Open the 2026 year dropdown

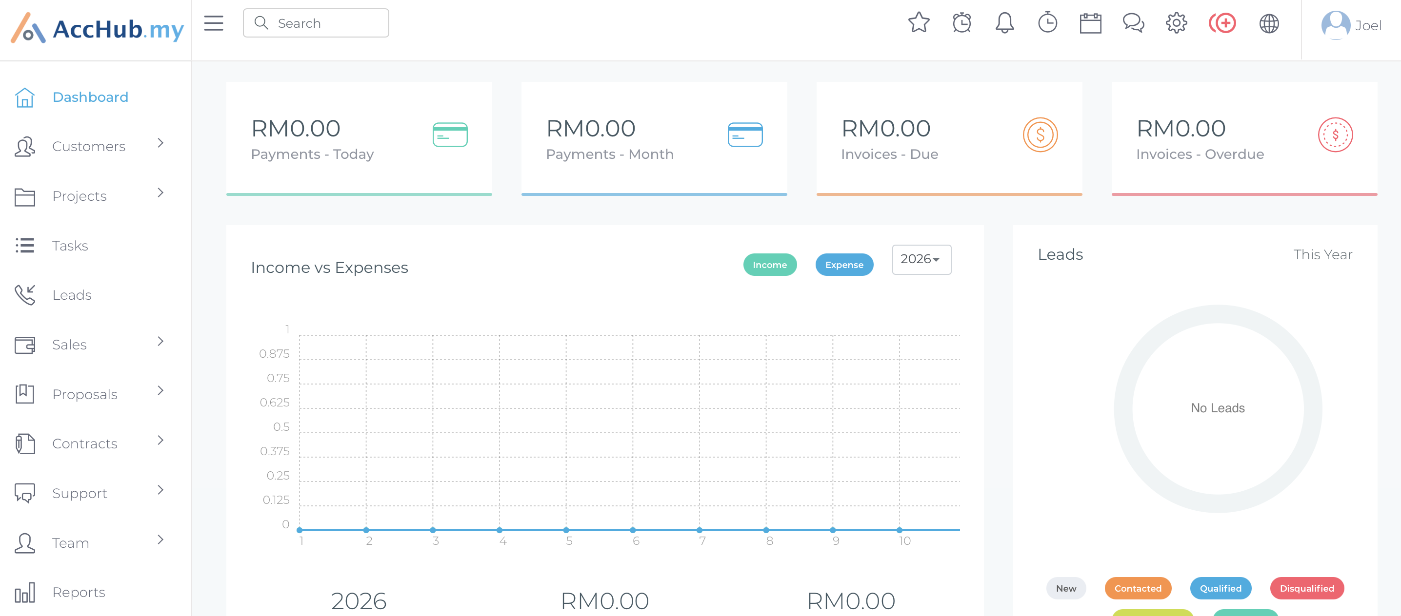click(x=921, y=259)
